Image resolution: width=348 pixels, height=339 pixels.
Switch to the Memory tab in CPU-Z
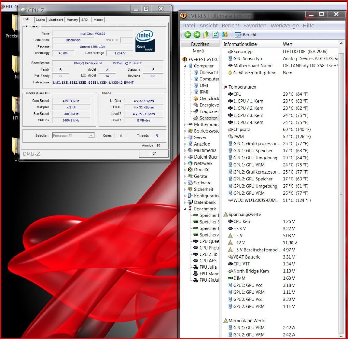tap(72, 20)
